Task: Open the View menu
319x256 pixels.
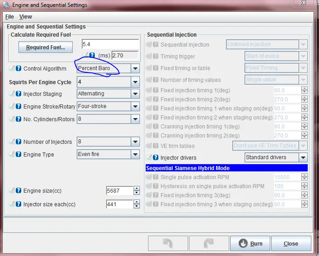Action: click(26, 17)
